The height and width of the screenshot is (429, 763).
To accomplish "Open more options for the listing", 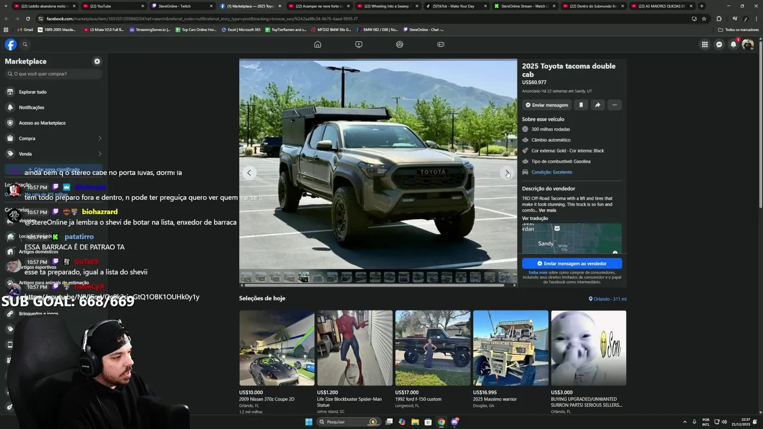I will (x=614, y=105).
